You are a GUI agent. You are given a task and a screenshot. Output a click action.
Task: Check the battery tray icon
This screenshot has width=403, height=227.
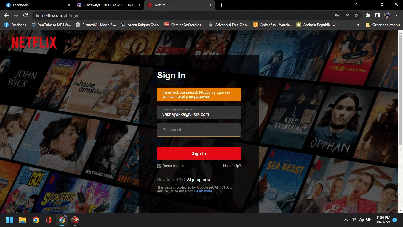point(368,220)
